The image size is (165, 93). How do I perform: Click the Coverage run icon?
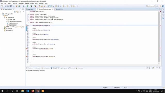click(31, 6)
